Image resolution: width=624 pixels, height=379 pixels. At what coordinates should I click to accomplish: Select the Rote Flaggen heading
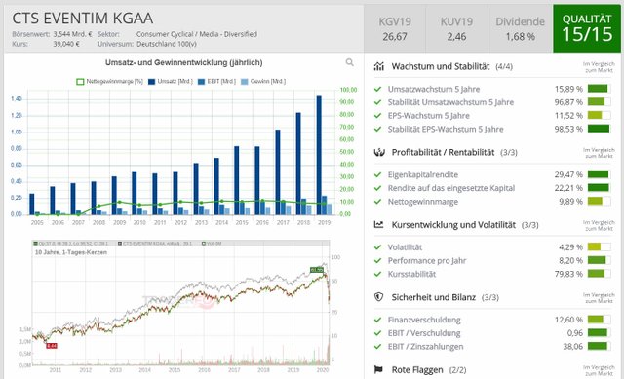(417, 370)
